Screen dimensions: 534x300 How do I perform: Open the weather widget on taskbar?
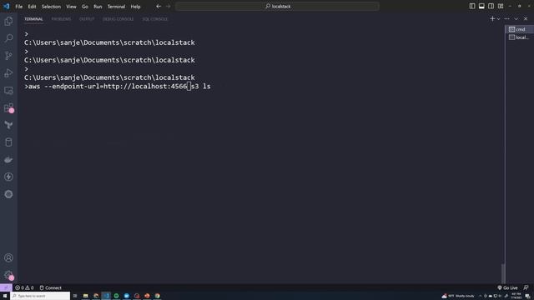coord(458,296)
